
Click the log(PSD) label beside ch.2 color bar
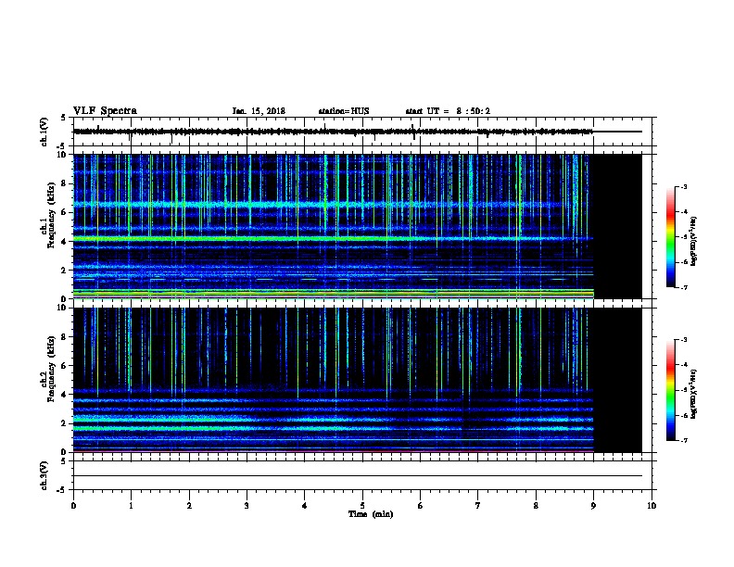coord(694,394)
